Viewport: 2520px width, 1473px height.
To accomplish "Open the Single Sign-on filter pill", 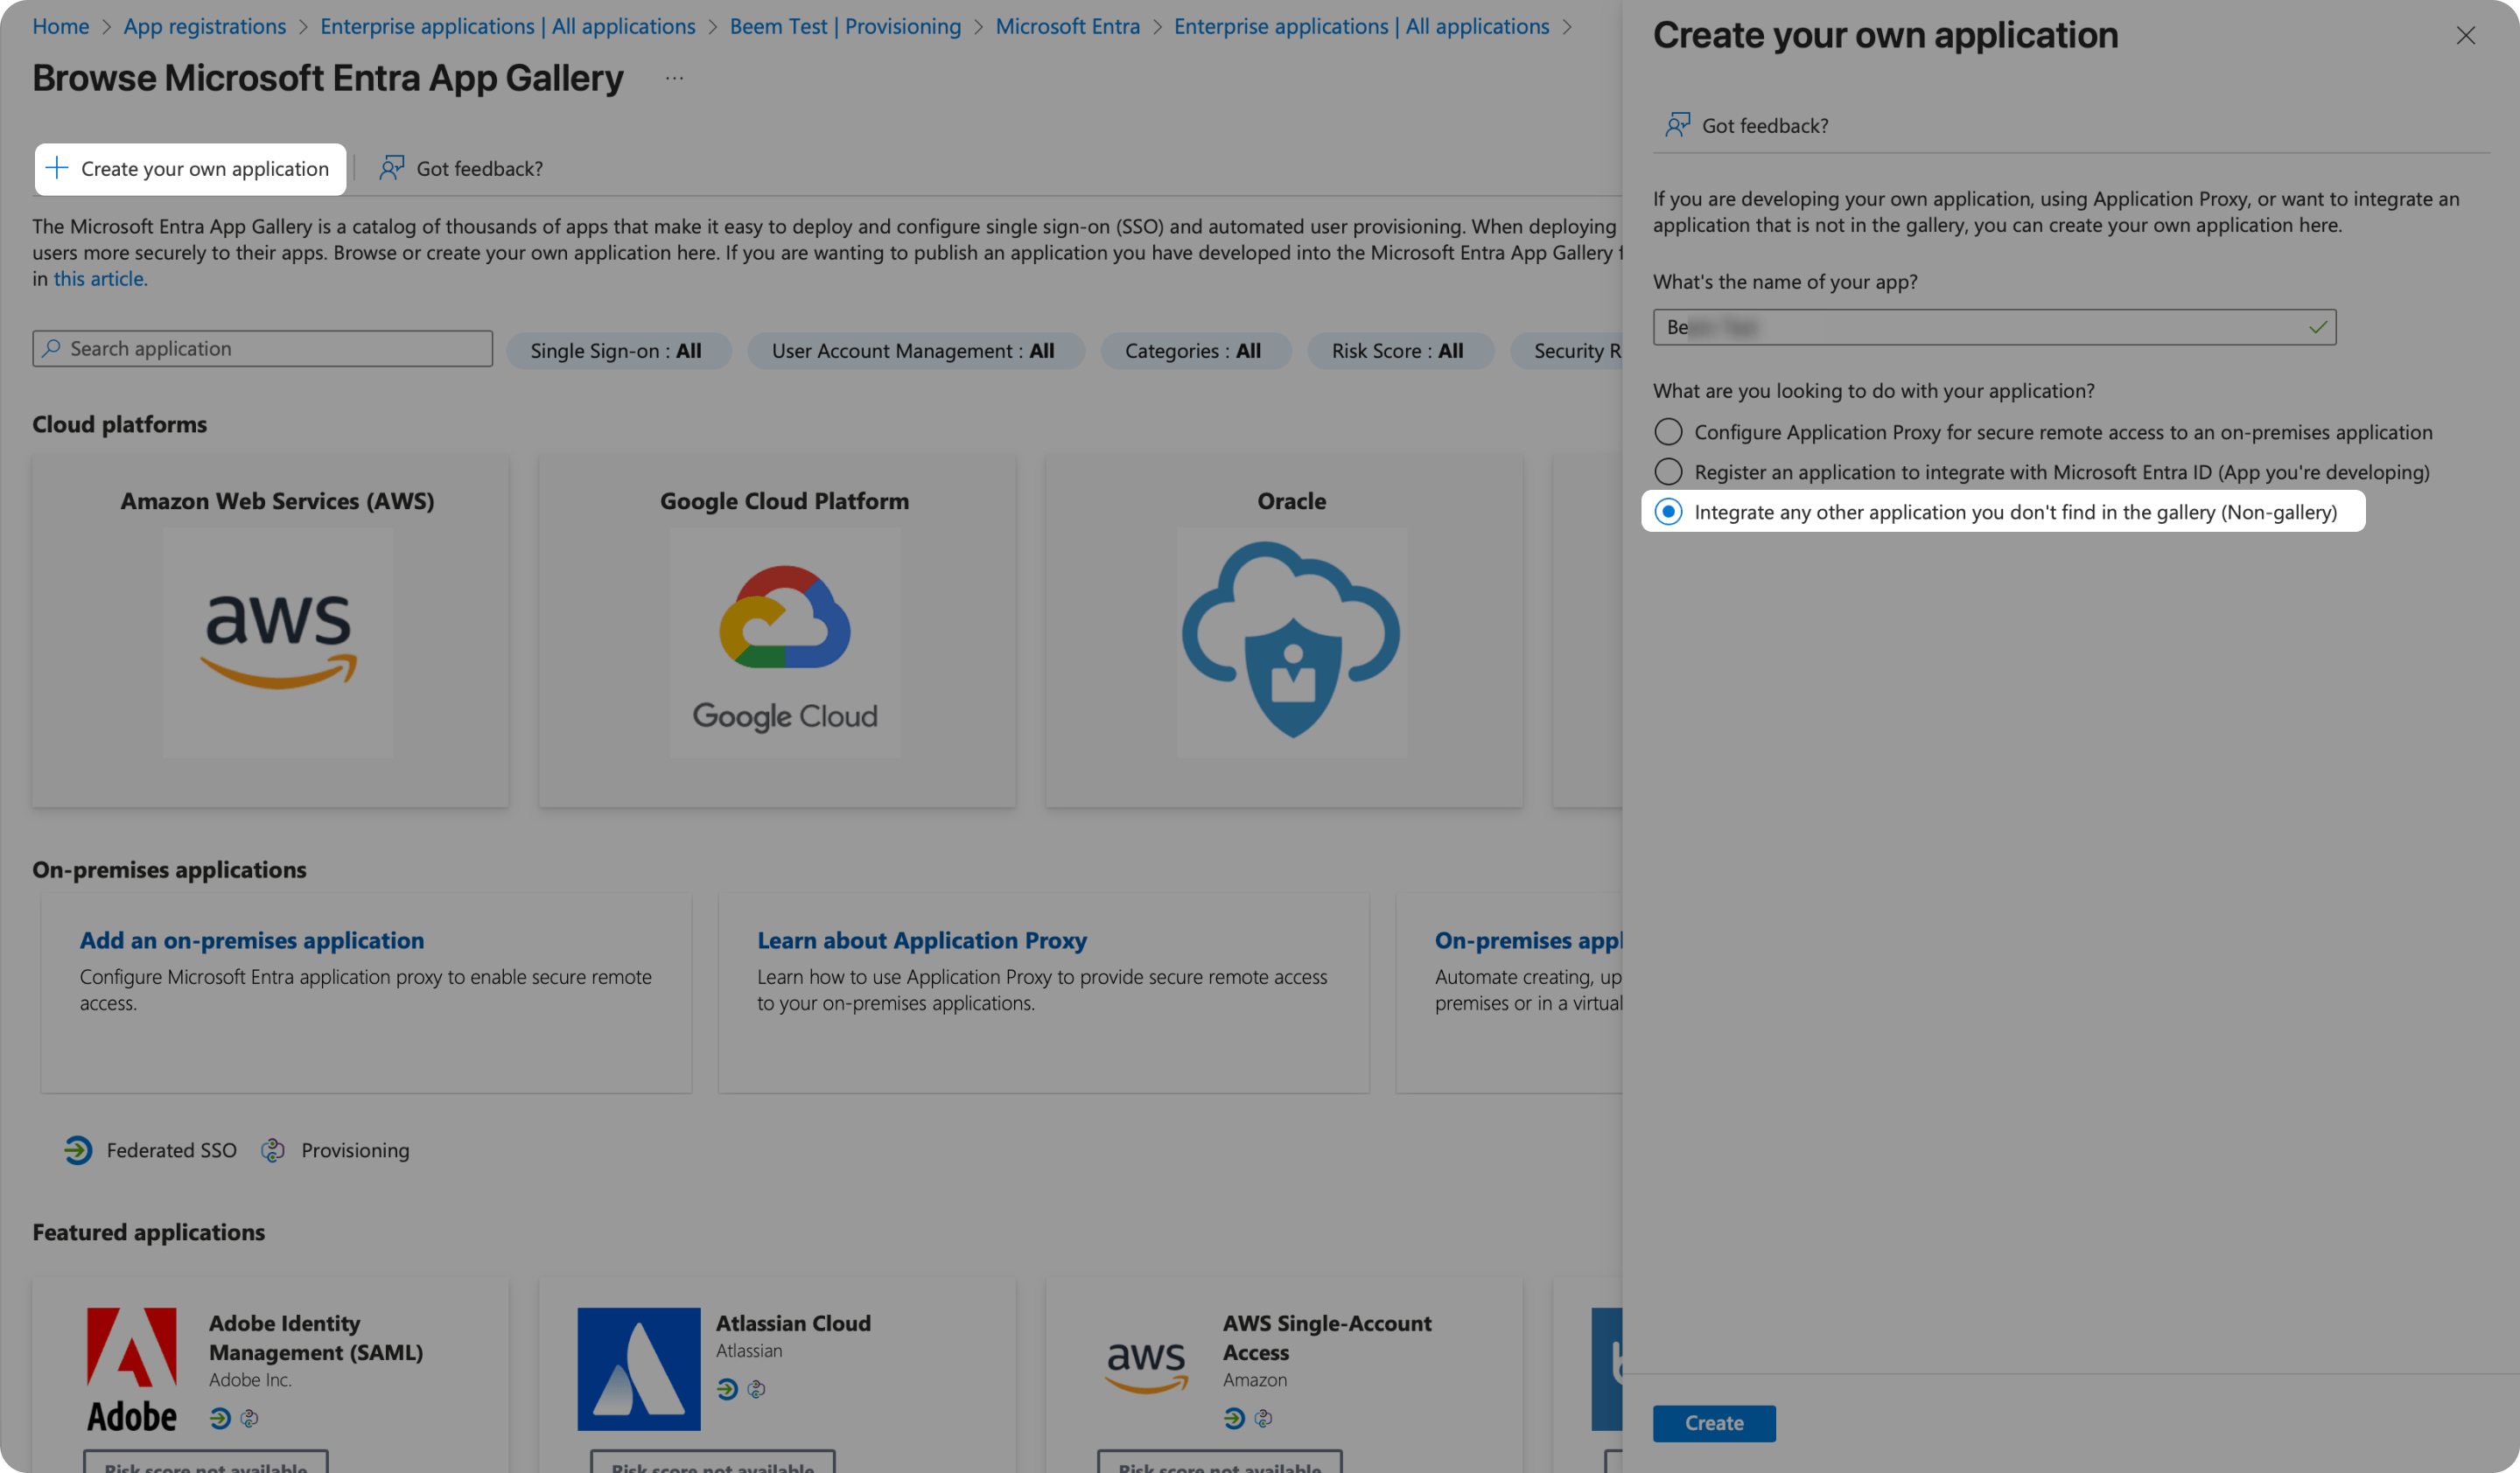I will click(x=617, y=351).
